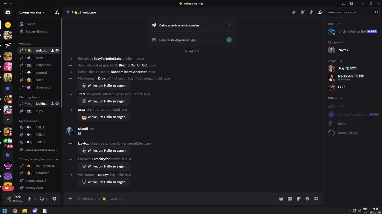Select the rules channel
This screenshot has width=382, height=214.
coord(39,80)
